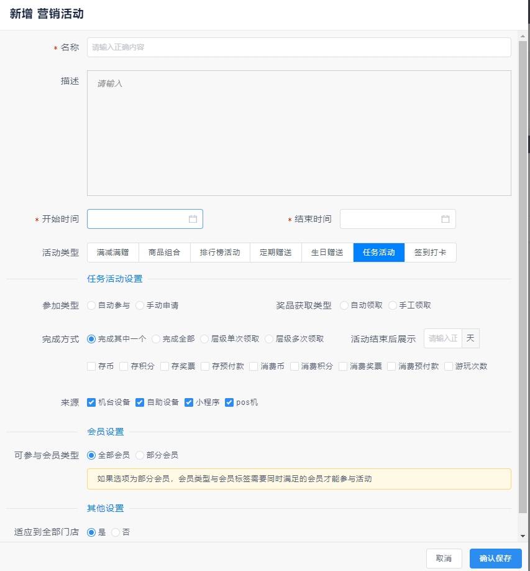Open the 结束时间 calendar icon
This screenshot has height=571, width=530.
tap(445, 219)
